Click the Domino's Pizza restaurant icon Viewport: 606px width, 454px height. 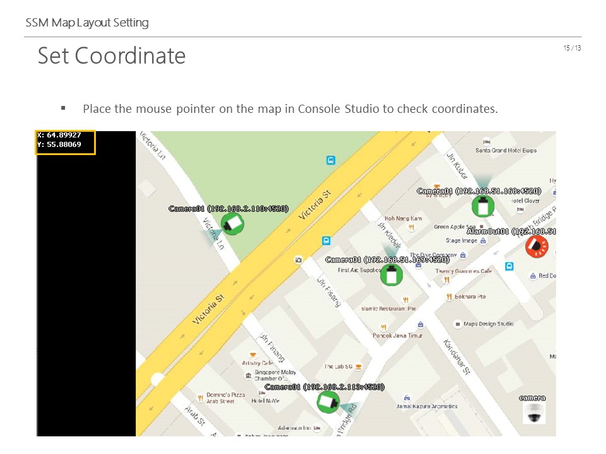click(x=201, y=398)
